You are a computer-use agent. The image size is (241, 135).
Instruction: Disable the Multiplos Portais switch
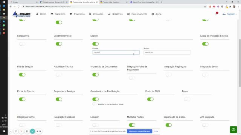[132, 125]
